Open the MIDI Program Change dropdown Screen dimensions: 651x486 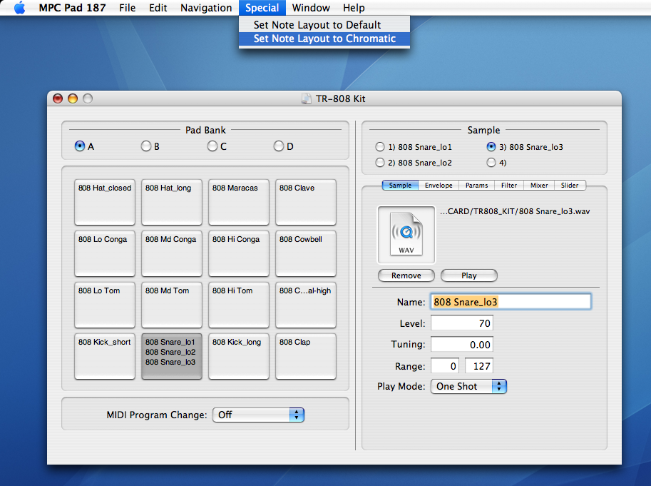[258, 415]
